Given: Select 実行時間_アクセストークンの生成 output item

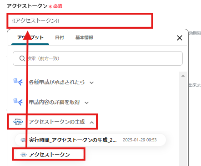Looking at the screenshot, I should [90, 140].
